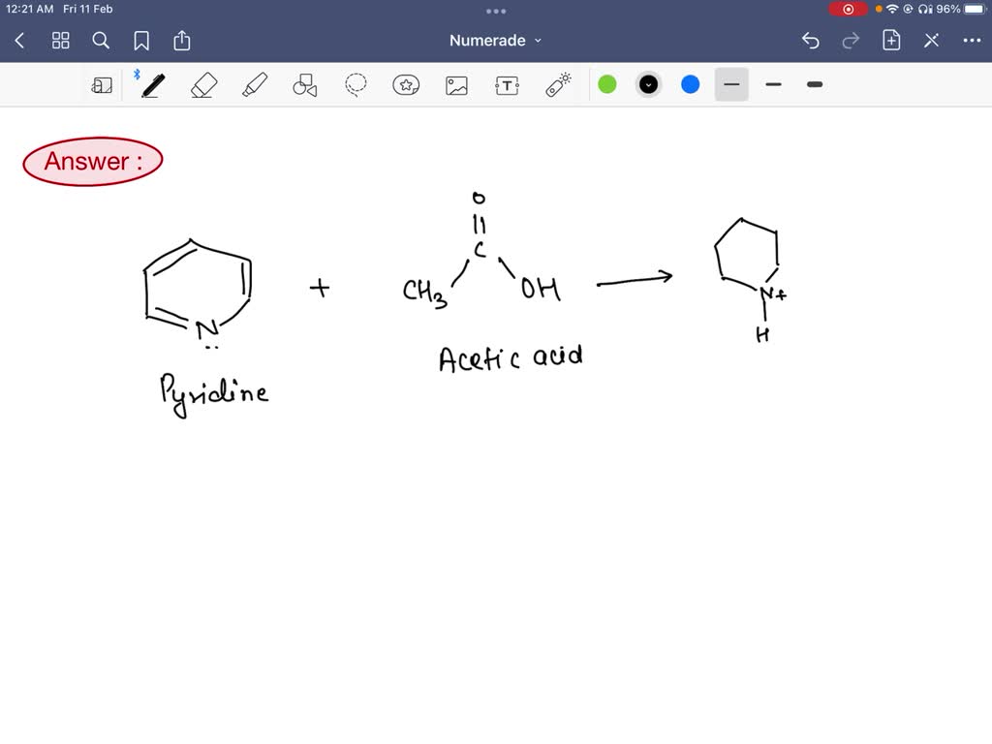
Task: Add a text box
Action: 507,84
